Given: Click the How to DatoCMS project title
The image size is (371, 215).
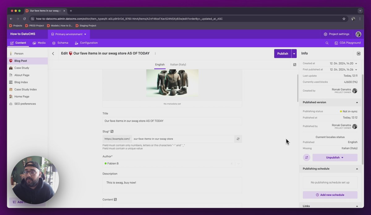Looking at the screenshot, I should click(23, 34).
